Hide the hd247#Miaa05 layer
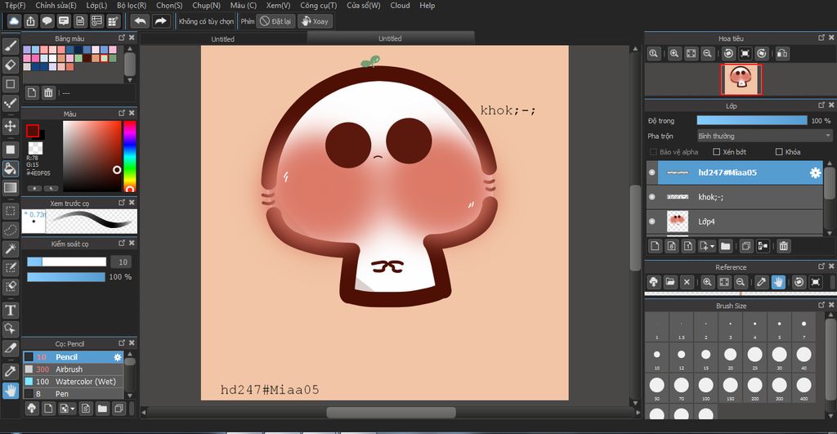 pyautogui.click(x=651, y=172)
